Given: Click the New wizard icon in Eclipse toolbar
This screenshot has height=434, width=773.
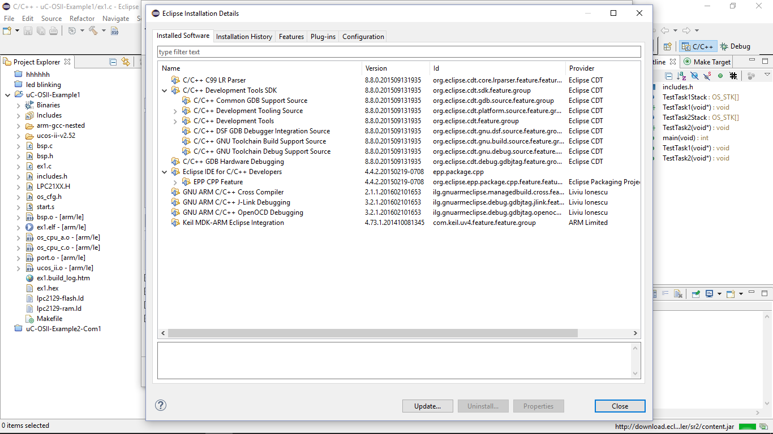Looking at the screenshot, I should click(x=8, y=31).
